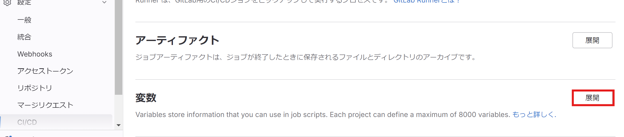Click the sidebar scrollbar down arrow
624x137 pixels.
point(119,125)
